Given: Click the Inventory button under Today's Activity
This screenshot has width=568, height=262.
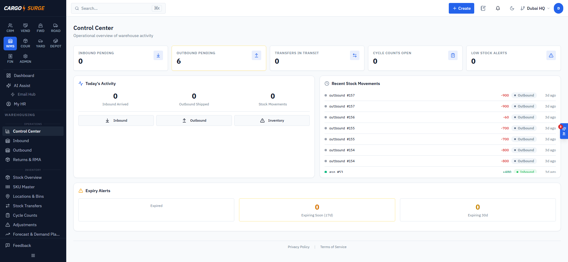Looking at the screenshot, I should coord(272,120).
